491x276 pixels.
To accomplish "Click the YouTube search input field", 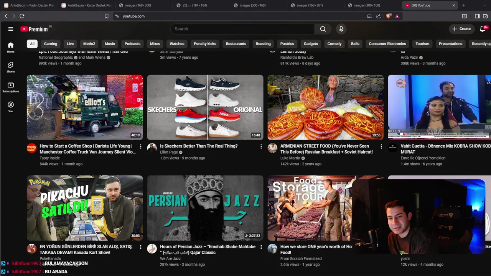I will pos(242,29).
